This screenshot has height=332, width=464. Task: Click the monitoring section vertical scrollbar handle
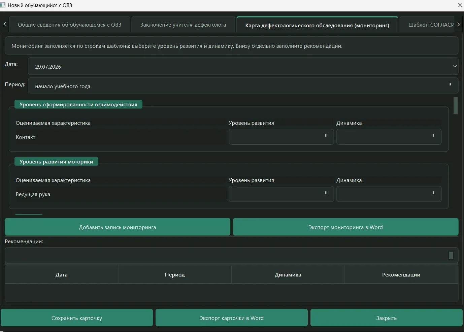click(x=456, y=105)
